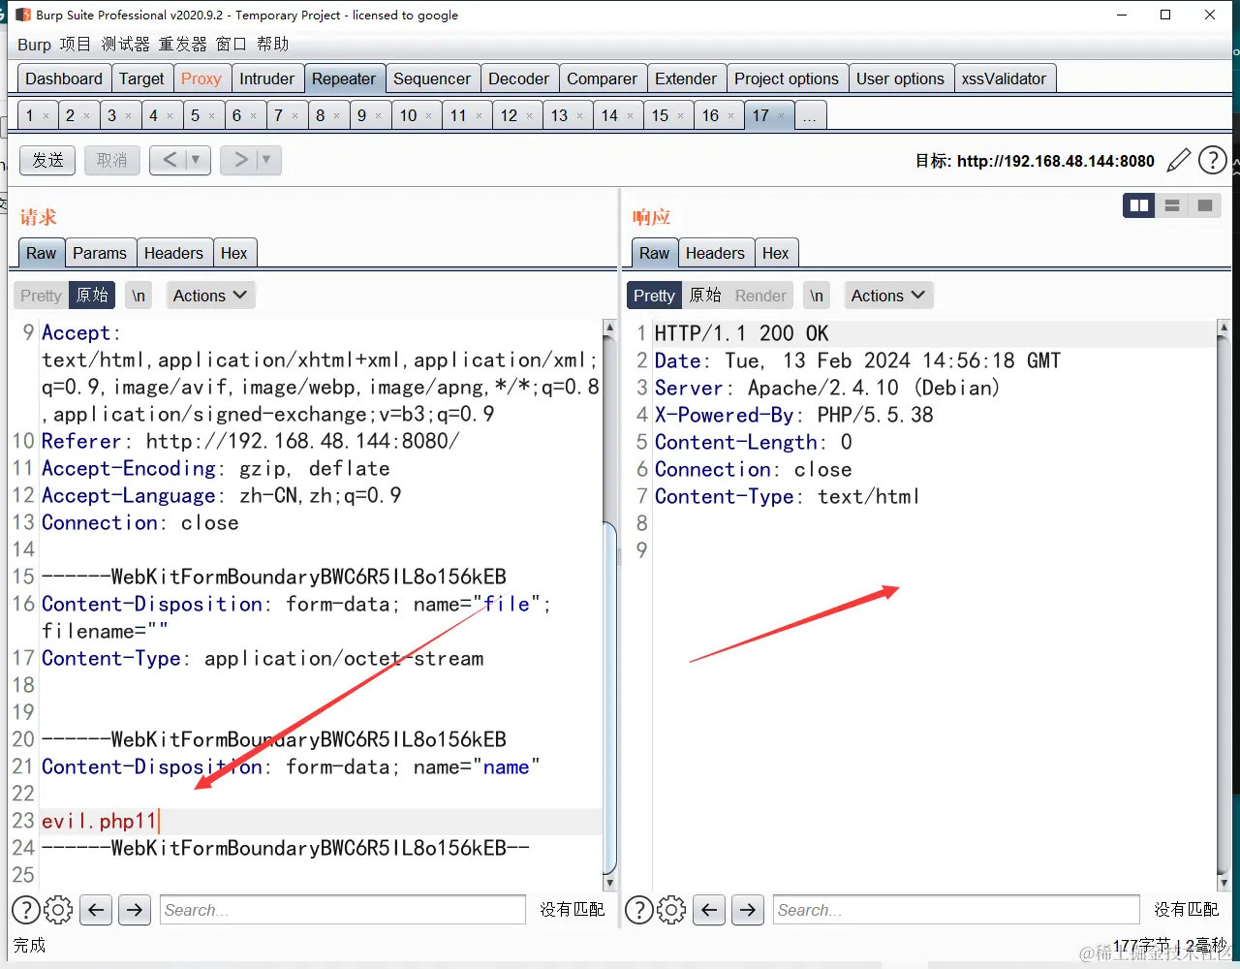Open response Headers tab

tap(715, 253)
